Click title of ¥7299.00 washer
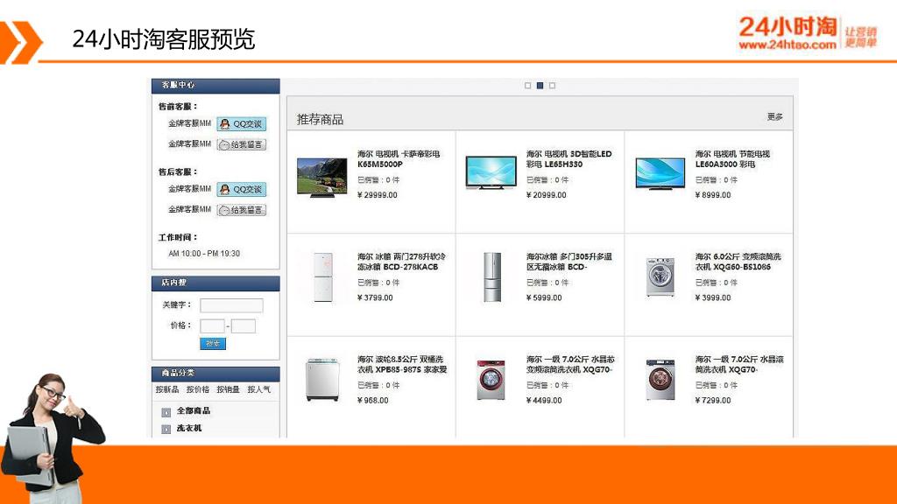Screen dimensions: 897x504 pyautogui.click(x=739, y=365)
